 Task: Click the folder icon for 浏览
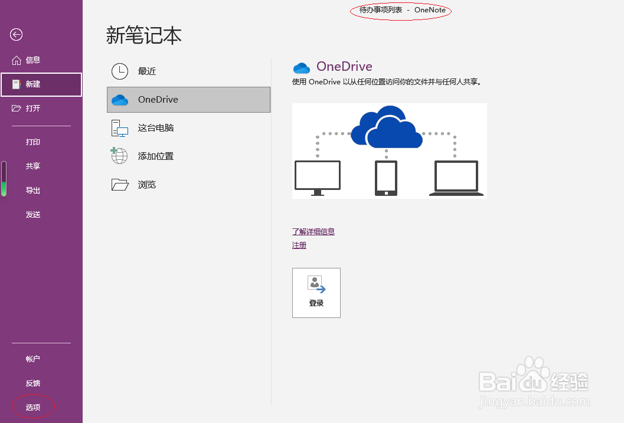pos(120,185)
